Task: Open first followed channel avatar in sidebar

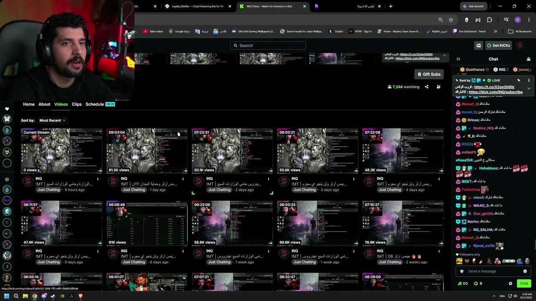Action: (7, 119)
